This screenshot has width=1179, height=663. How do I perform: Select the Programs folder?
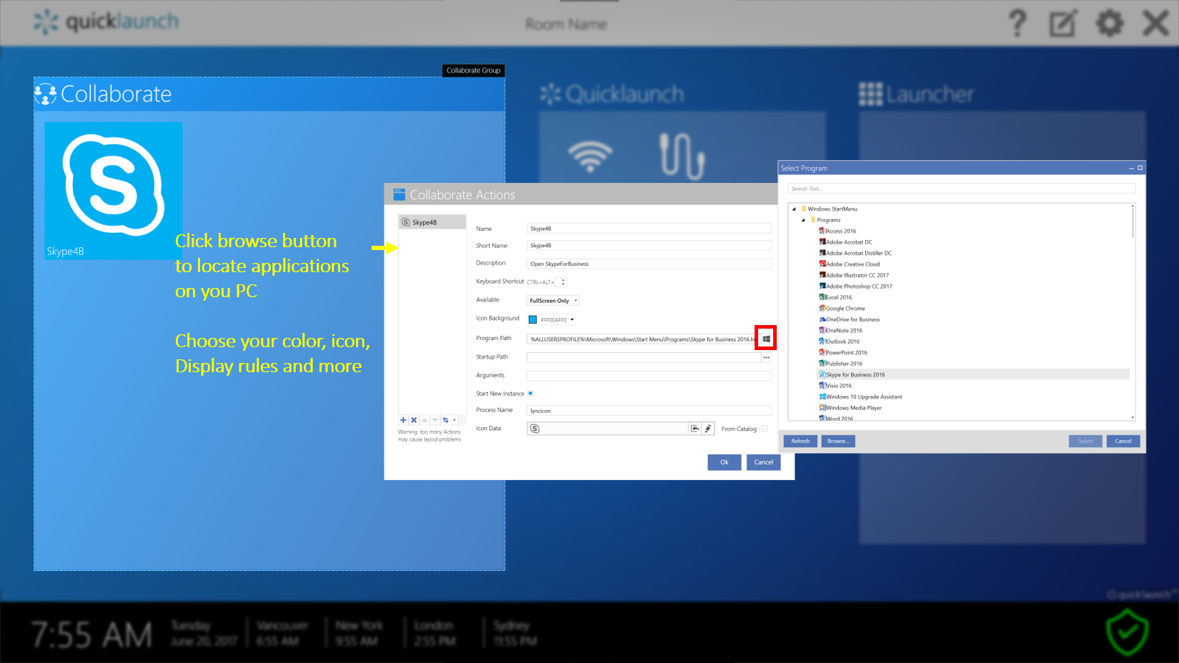pyautogui.click(x=825, y=220)
